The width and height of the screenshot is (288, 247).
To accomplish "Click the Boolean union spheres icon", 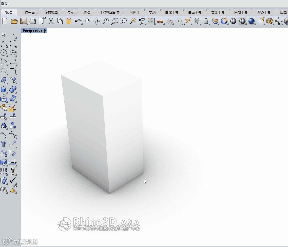I will tap(13, 89).
